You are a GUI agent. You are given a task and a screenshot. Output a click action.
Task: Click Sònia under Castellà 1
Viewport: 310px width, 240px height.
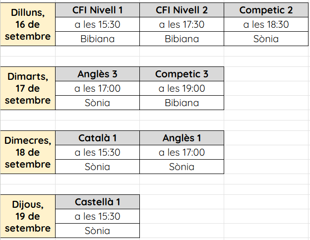coord(97,231)
